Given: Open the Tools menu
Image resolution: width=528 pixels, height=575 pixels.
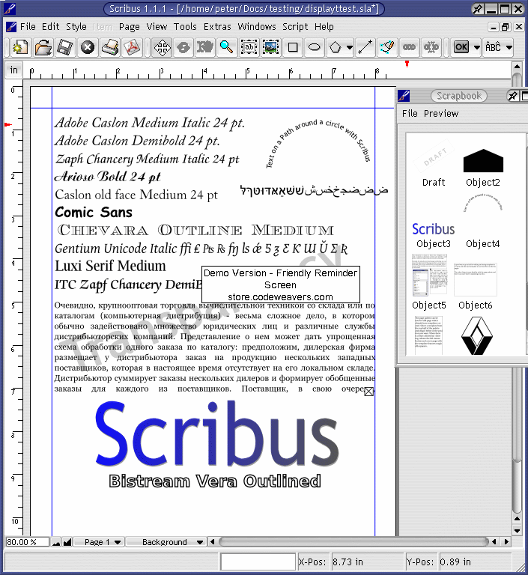Looking at the screenshot, I should click(185, 27).
